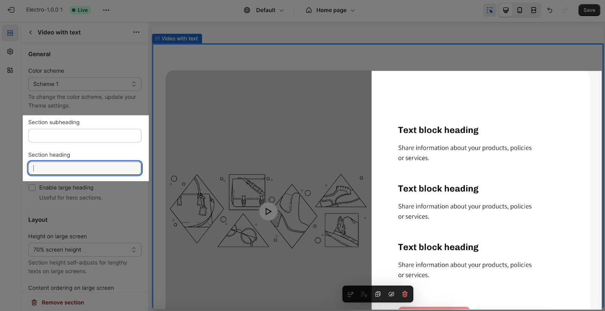Viewport: 605px width, 311px height.
Task: Select the second Text block heading
Action: [x=438, y=189]
